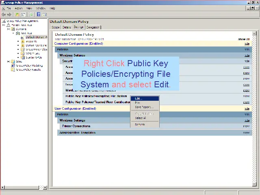Click show link for Printer Connections

(246, 126)
